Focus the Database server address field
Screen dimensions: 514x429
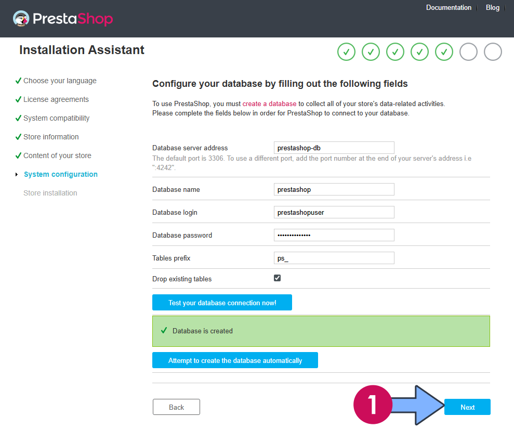334,148
